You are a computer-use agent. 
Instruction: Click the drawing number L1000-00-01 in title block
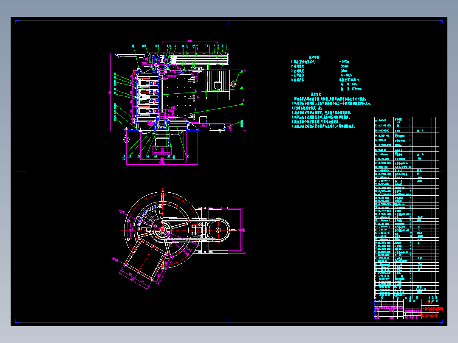(430, 315)
